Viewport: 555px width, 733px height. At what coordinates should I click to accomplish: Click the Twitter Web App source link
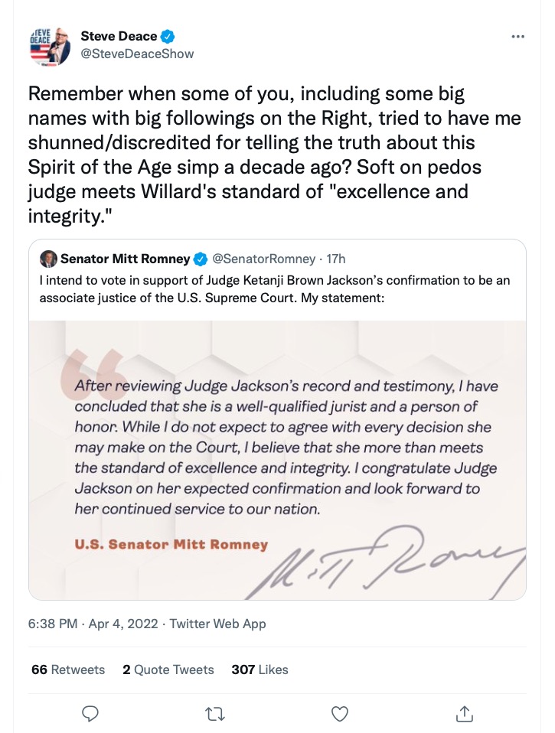click(217, 624)
